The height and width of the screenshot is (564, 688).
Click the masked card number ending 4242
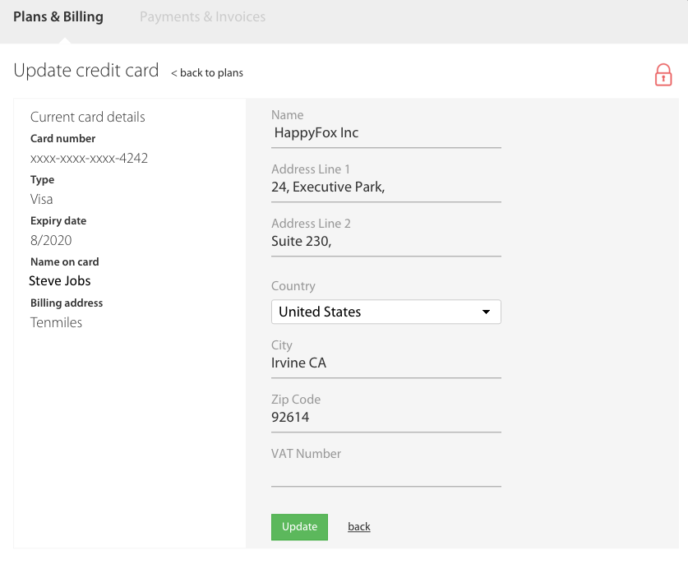point(89,158)
